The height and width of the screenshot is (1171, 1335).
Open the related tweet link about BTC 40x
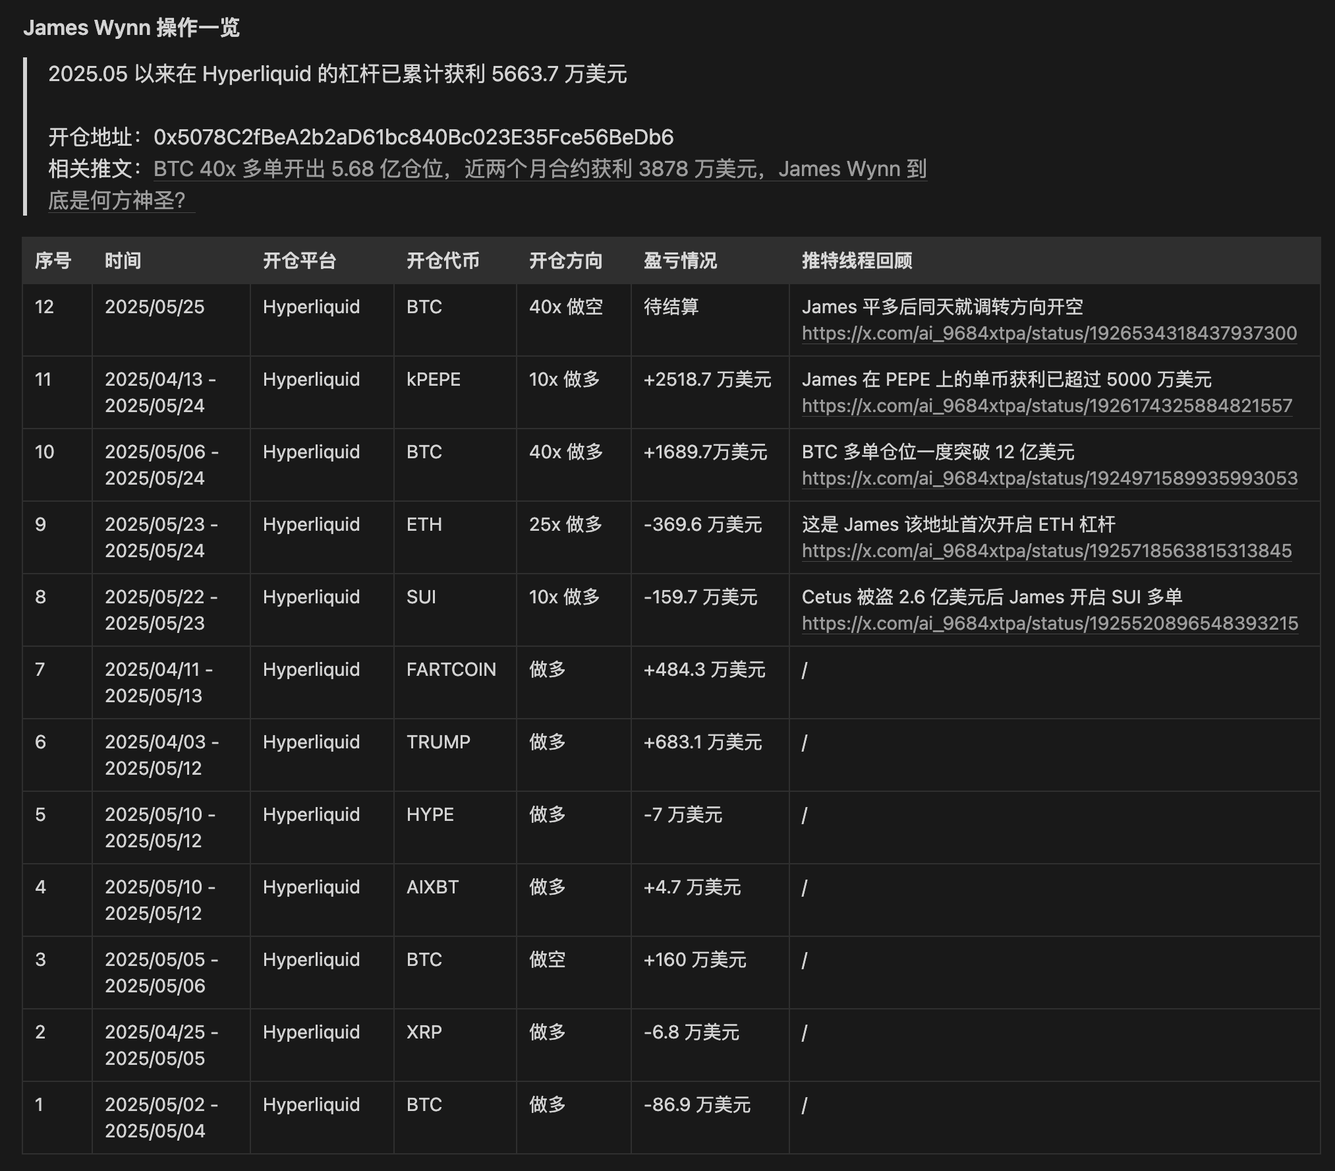[539, 169]
